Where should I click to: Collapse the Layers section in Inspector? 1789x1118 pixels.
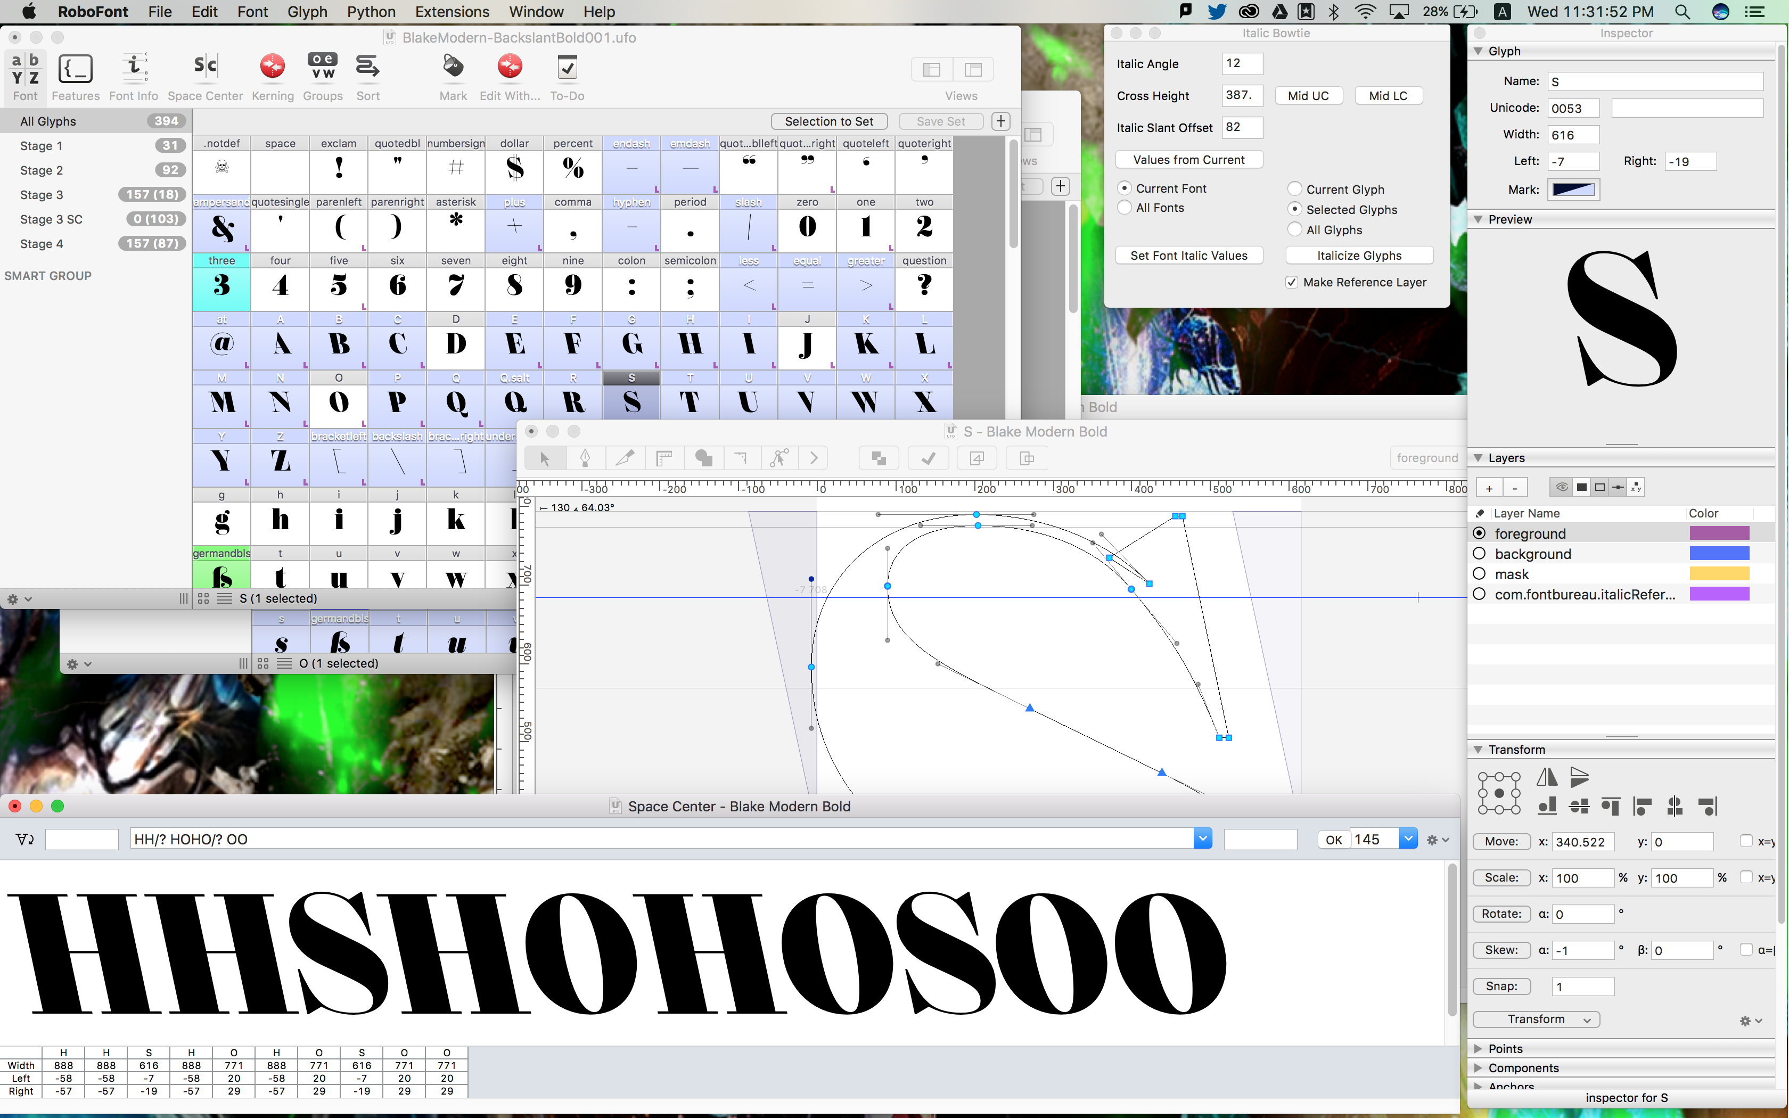[1478, 458]
